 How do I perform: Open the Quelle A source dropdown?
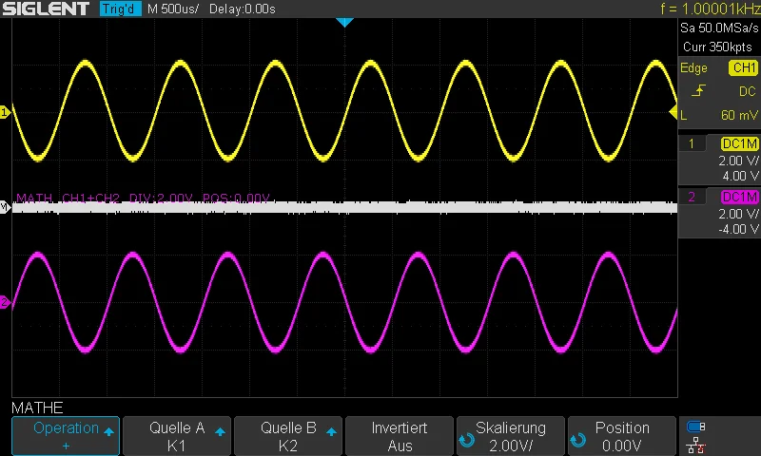(x=177, y=436)
